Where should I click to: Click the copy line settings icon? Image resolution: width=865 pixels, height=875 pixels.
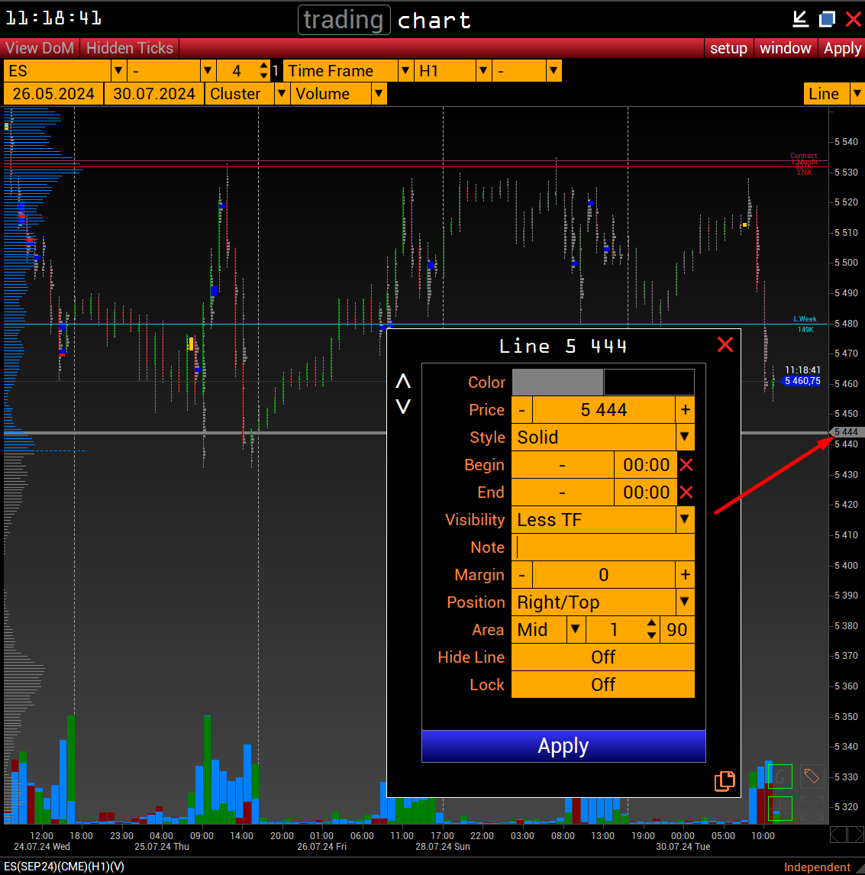pyautogui.click(x=725, y=780)
